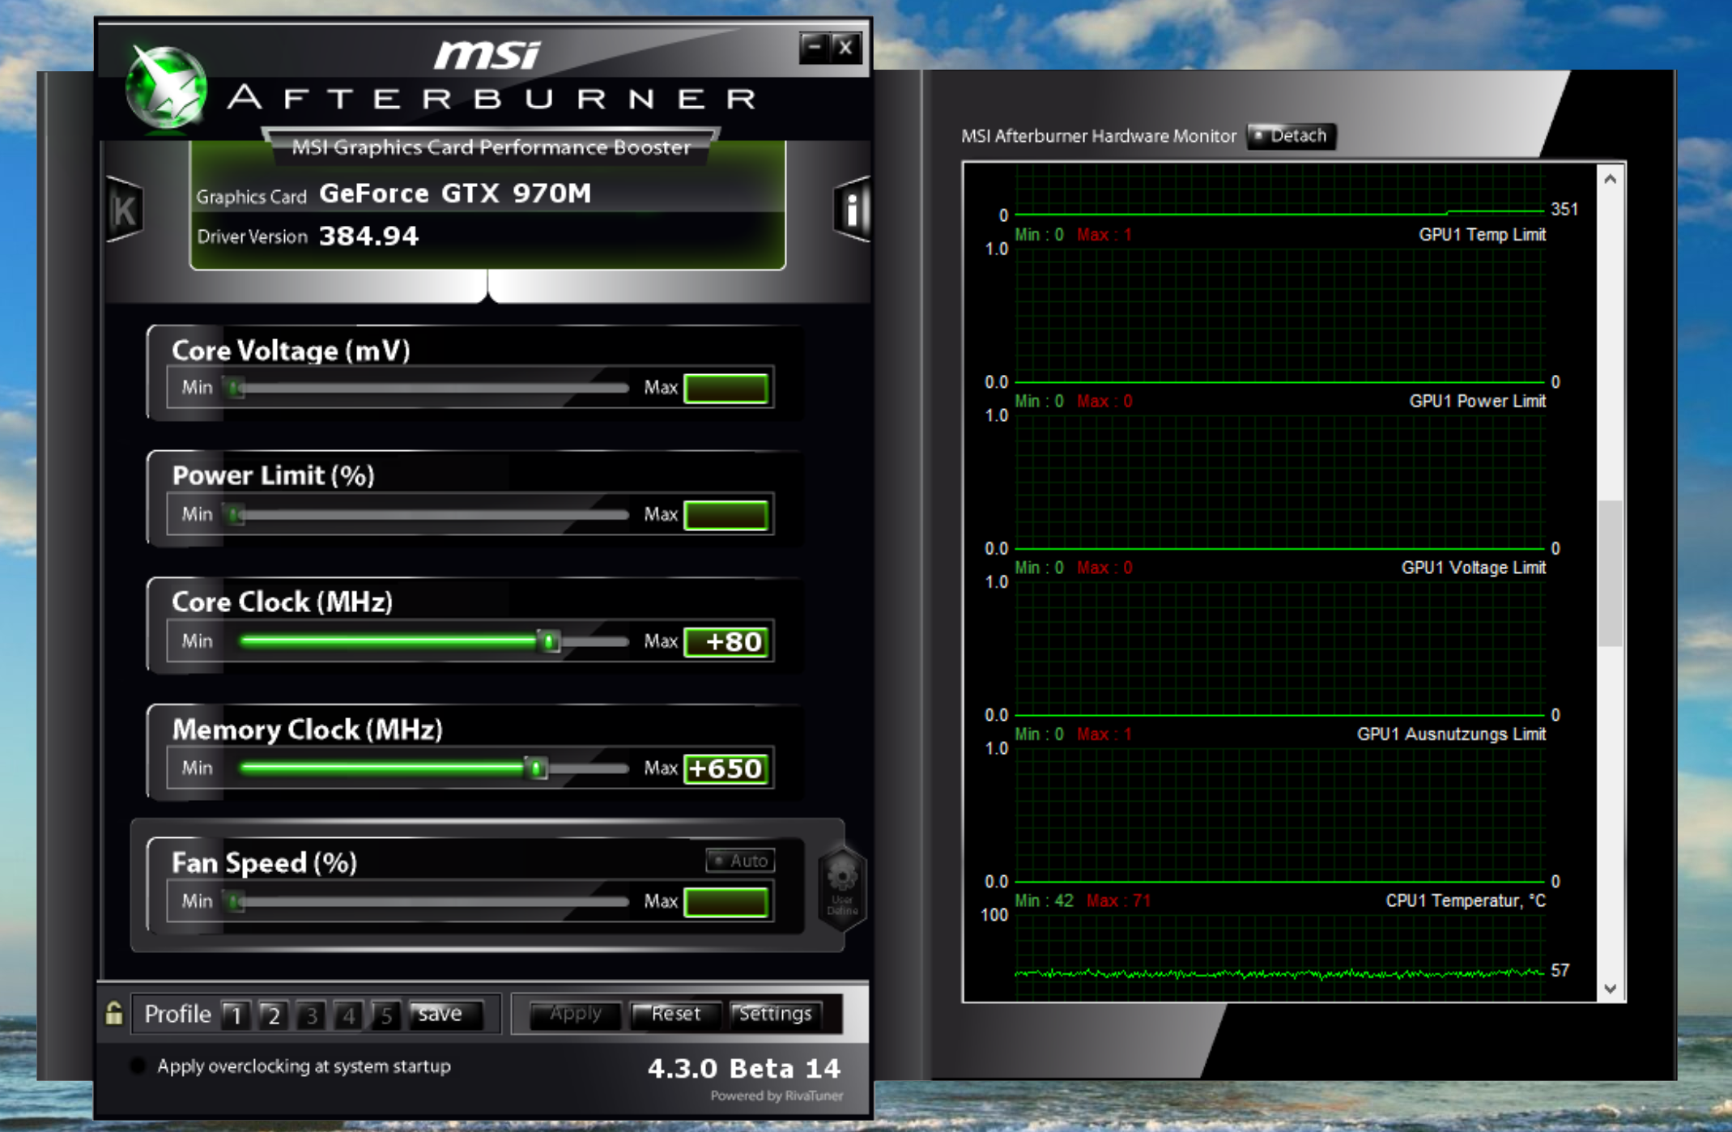Viewport: 1732px width, 1132px height.
Task: Click the Save profile button
Action: (x=445, y=1014)
